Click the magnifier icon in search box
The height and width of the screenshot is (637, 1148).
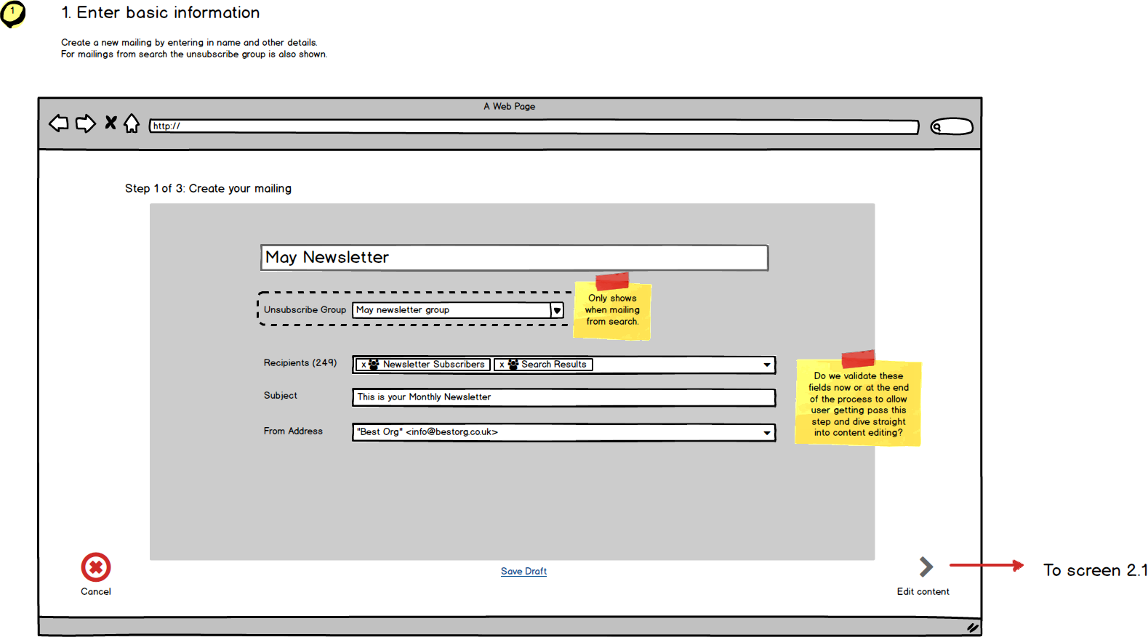[x=937, y=127]
